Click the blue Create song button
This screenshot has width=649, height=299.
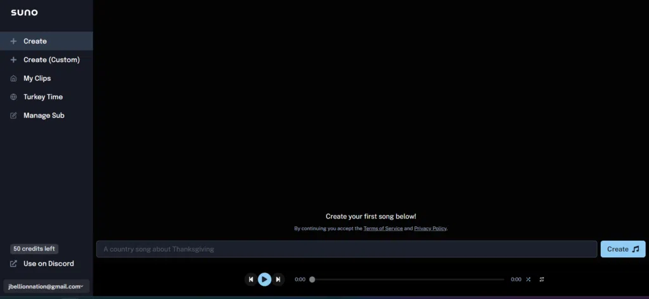click(x=622, y=249)
